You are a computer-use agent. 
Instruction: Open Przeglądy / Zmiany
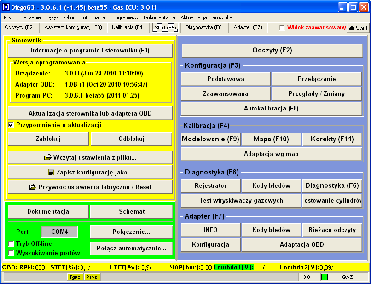[x=317, y=93]
